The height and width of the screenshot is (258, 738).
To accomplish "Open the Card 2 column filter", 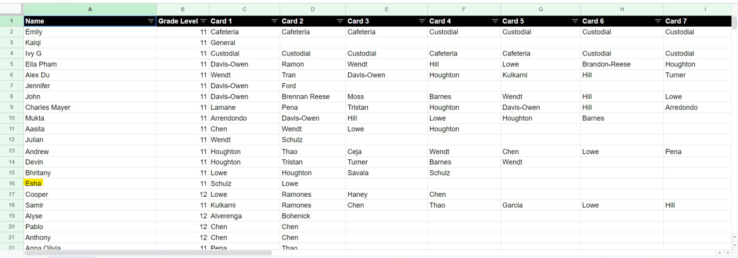I will [x=340, y=21].
